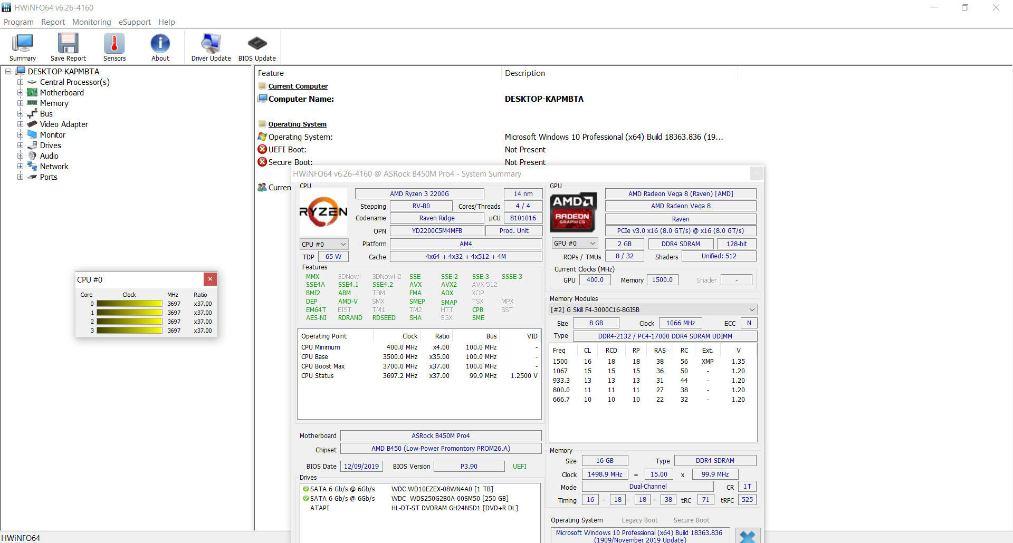The image size is (1013, 543).
Task: Launch the BIOS Update chip icon
Action: click(x=257, y=43)
